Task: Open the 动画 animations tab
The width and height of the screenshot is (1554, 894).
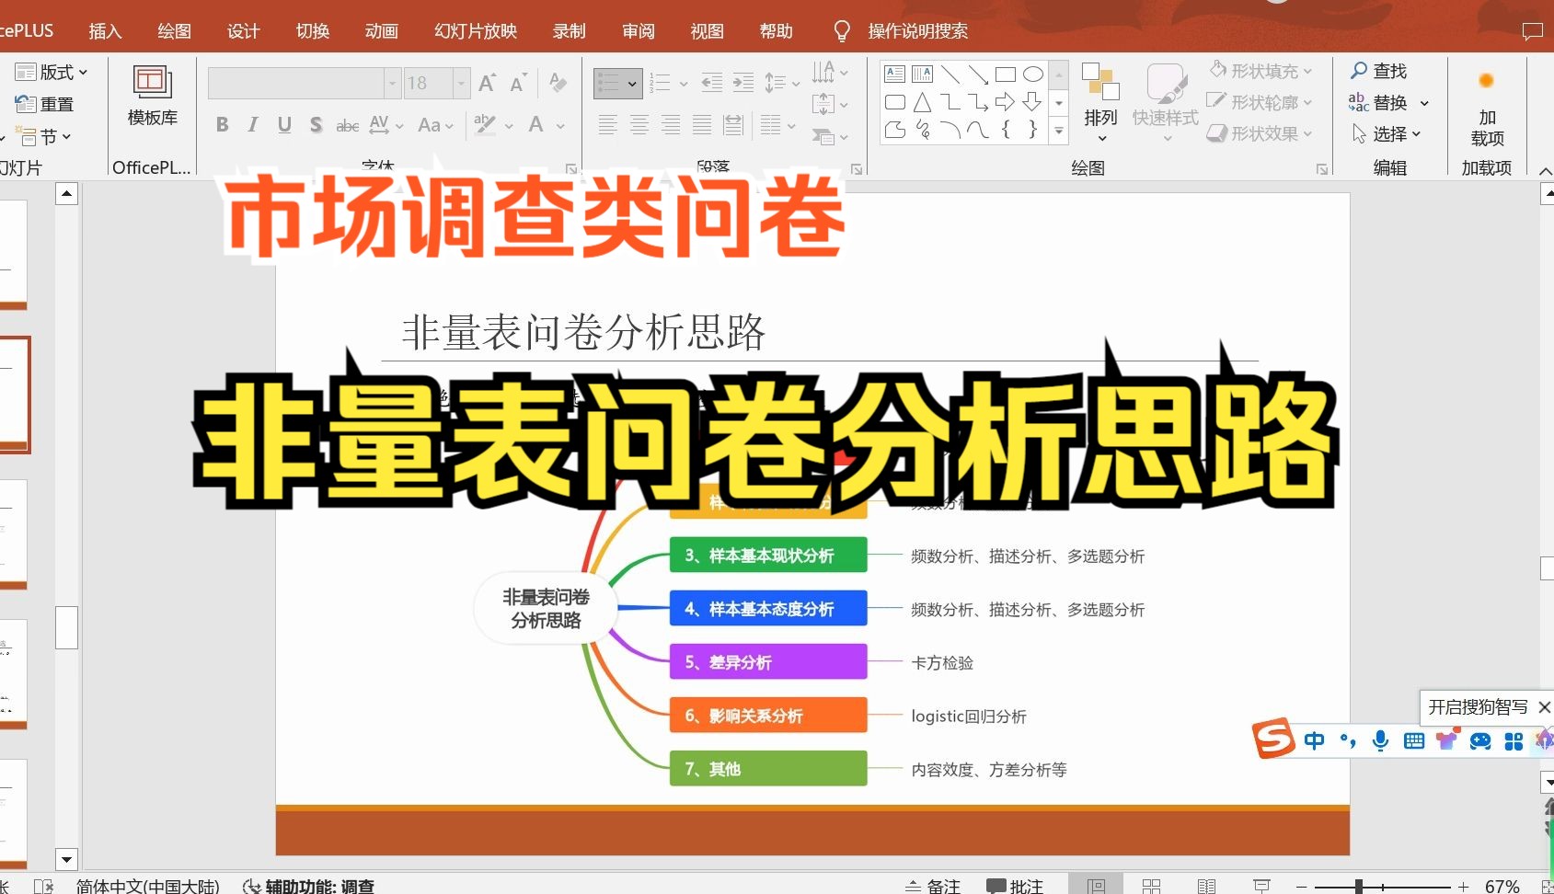Action: click(x=381, y=30)
